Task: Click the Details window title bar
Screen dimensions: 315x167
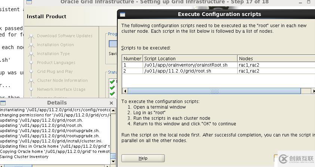Action: pos(57,103)
